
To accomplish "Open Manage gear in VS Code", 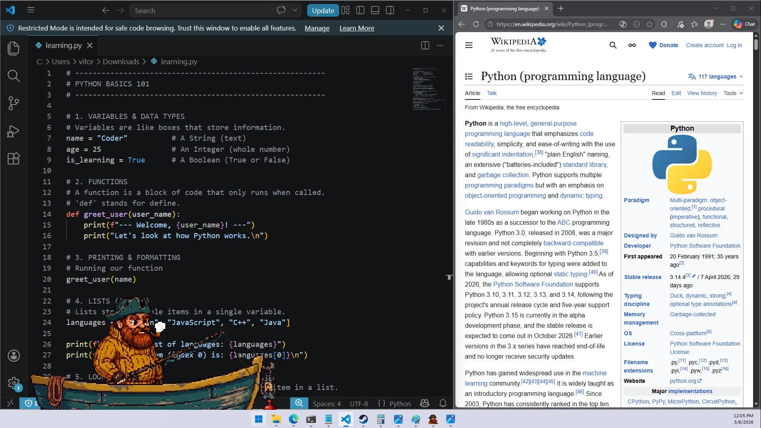I will 13,383.
